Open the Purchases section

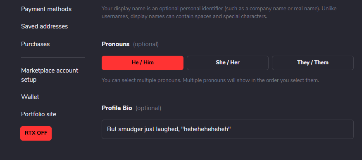[35, 44]
